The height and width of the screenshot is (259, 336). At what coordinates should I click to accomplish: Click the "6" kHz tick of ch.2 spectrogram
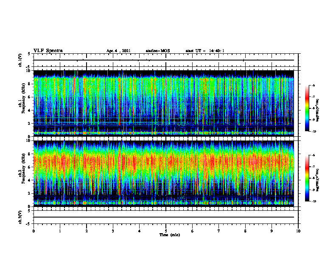[30, 167]
